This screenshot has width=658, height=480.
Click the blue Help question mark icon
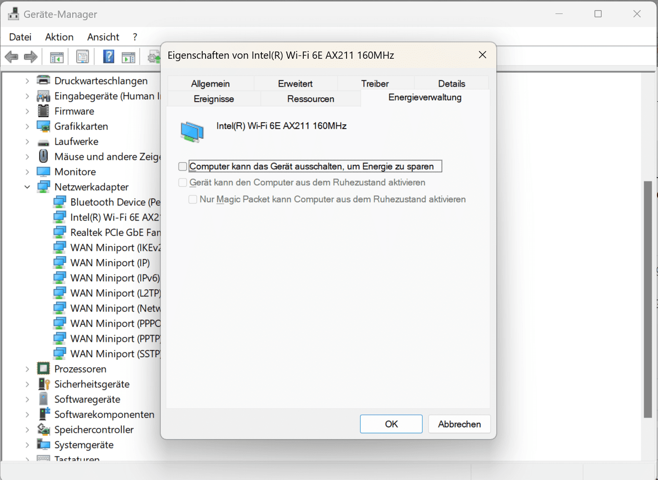pyautogui.click(x=109, y=57)
